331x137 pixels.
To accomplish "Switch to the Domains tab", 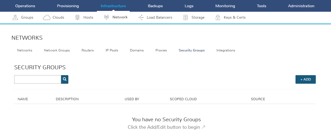I will coord(137,50).
